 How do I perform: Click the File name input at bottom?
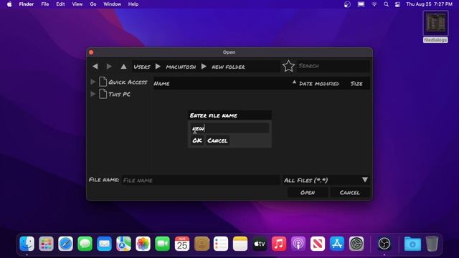pyautogui.click(x=201, y=180)
